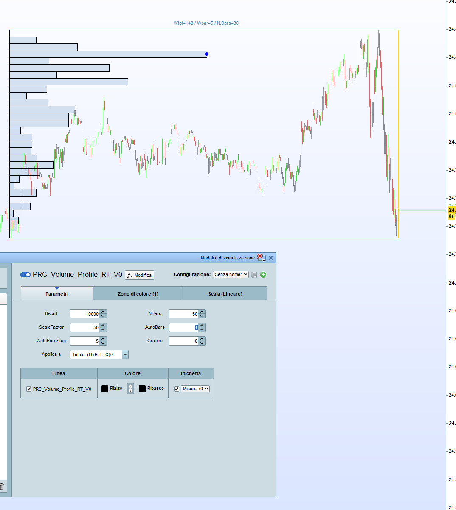Decrease Hstart with the down arrow

103,316
